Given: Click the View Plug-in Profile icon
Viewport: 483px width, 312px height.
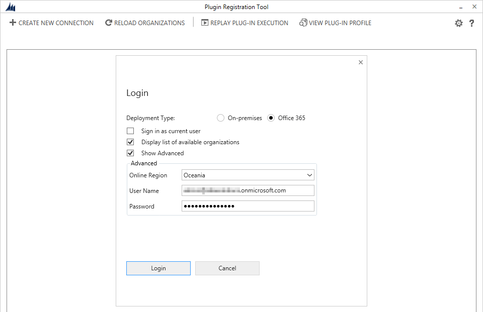Looking at the screenshot, I should coord(303,23).
